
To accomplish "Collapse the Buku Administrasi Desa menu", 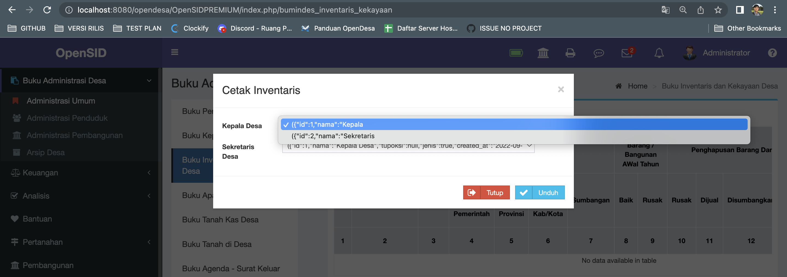I will (x=80, y=81).
